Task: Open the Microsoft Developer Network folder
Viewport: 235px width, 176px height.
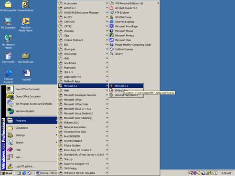Action: (83, 95)
